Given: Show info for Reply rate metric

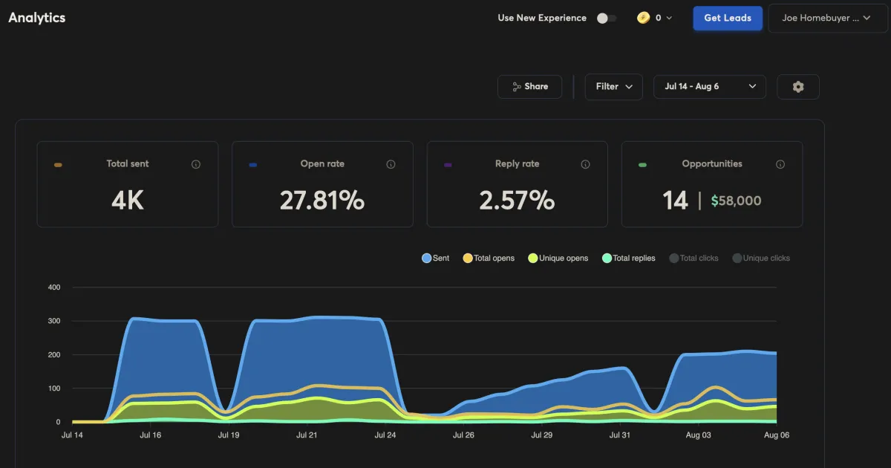Looking at the screenshot, I should click(x=585, y=164).
